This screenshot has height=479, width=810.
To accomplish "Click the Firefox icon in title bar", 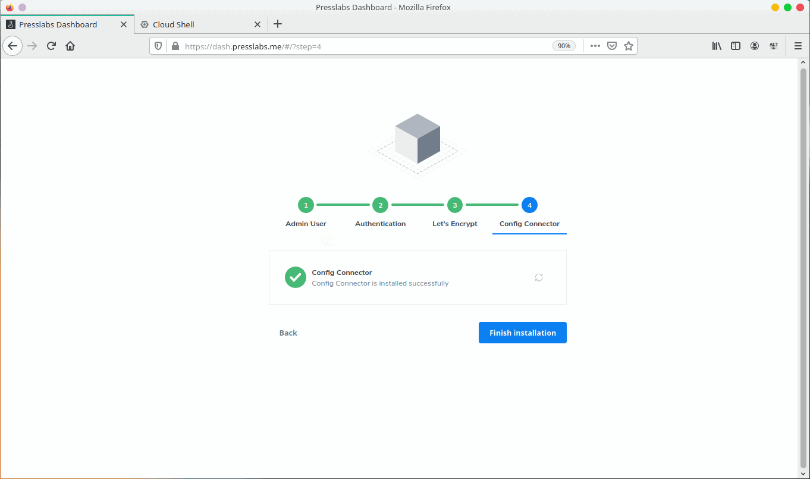I will [10, 7].
